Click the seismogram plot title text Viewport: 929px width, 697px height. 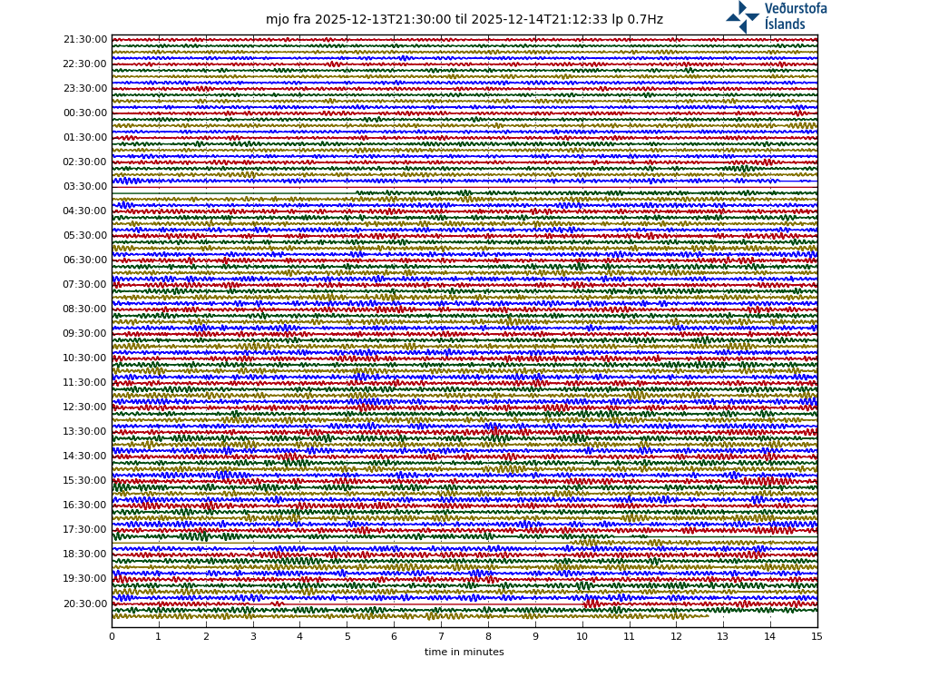(x=464, y=20)
